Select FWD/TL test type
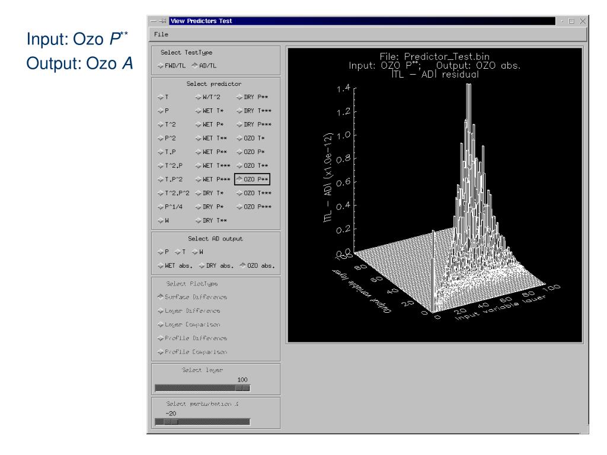This screenshot has height=455, width=607. tap(171, 66)
